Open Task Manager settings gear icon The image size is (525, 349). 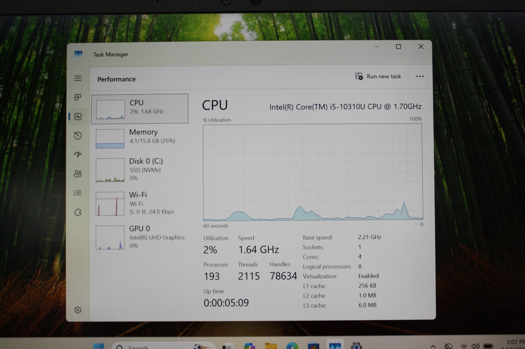tap(78, 310)
